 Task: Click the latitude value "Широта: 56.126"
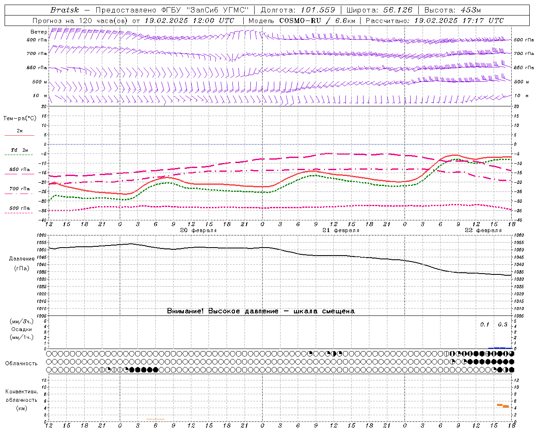[x=380, y=10]
